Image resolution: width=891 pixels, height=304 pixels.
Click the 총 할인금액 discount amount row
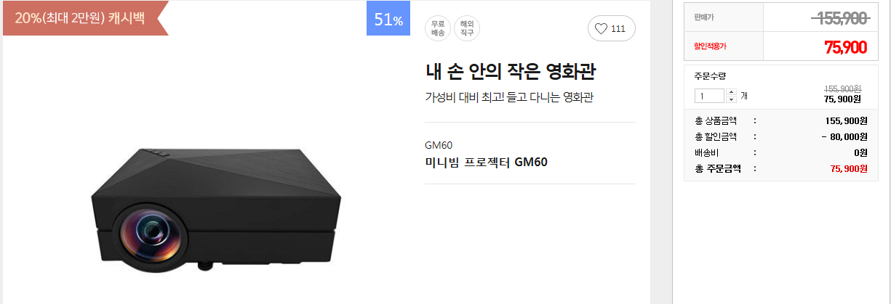[781, 136]
